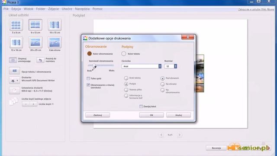Screen dimensions: 277x156
Task: Open the Plik menu
Action: (x=6, y=9)
